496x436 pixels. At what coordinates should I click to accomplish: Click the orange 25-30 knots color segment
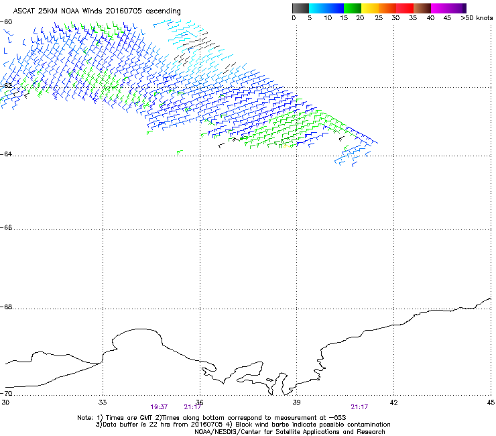[387, 8]
